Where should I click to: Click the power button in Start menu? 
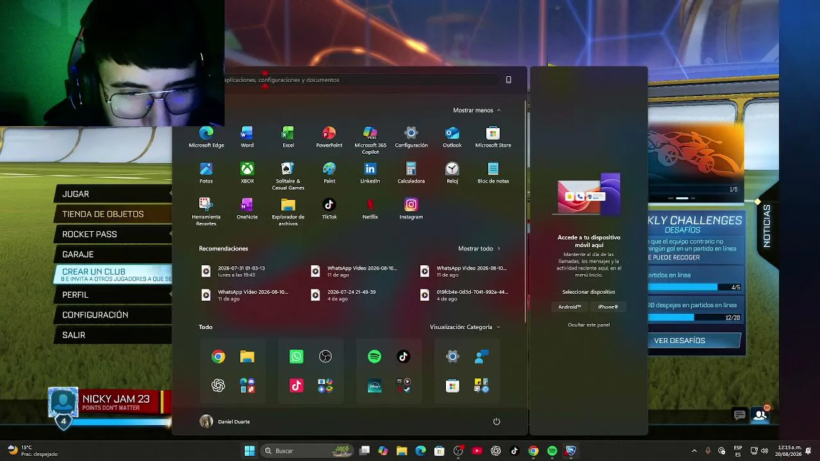(496, 421)
